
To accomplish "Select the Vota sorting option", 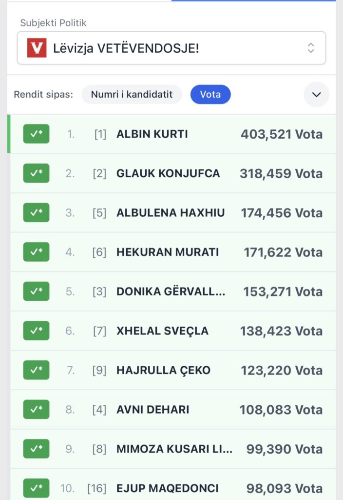I will click(x=210, y=94).
